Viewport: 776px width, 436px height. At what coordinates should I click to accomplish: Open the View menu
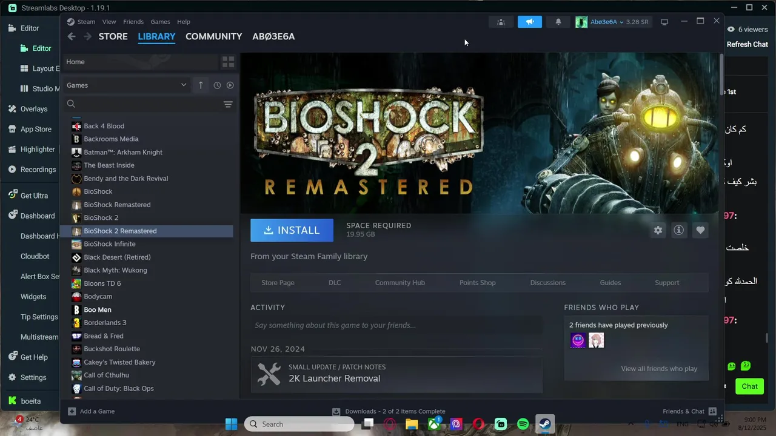(x=109, y=22)
